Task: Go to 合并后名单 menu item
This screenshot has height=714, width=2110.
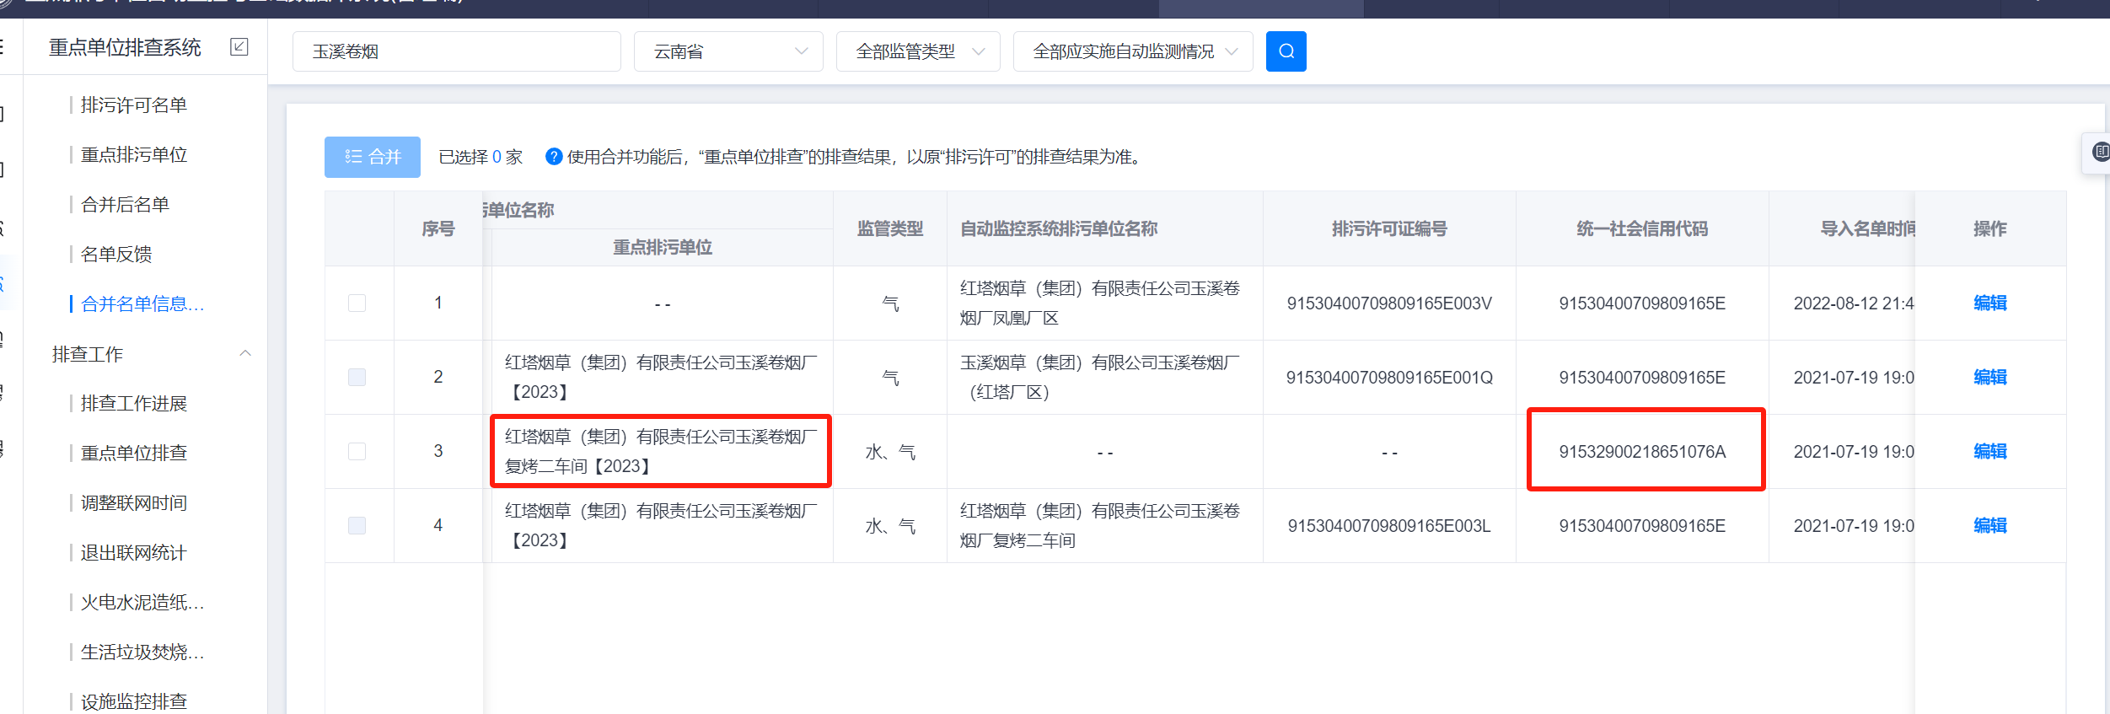Action: click(x=125, y=205)
